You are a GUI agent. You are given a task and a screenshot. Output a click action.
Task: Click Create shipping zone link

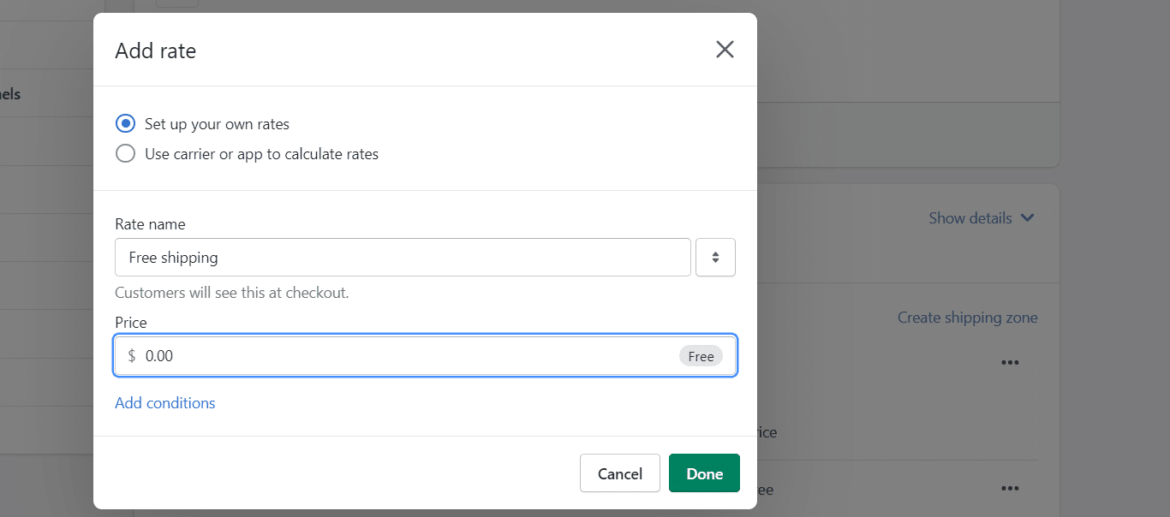(x=967, y=318)
